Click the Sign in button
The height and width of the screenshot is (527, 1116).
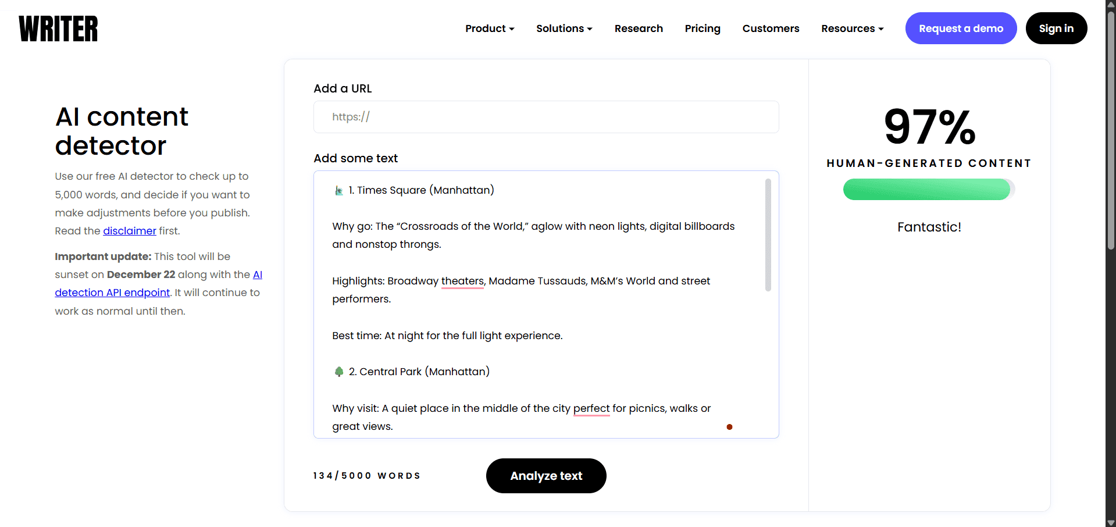click(1056, 29)
